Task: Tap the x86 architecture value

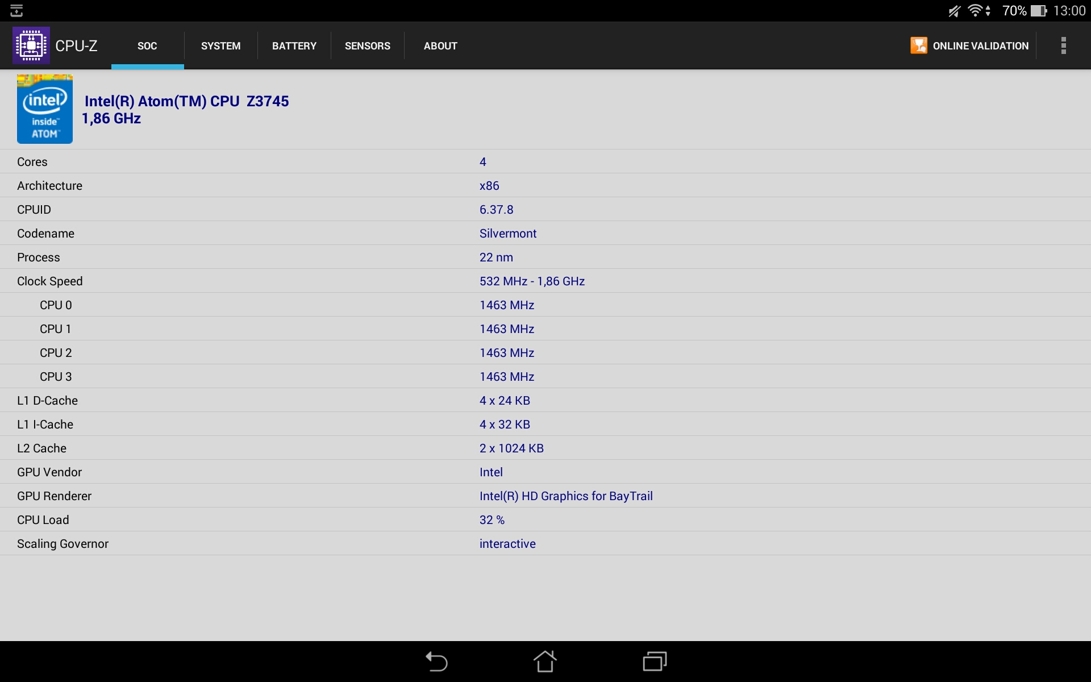Action: (x=489, y=186)
